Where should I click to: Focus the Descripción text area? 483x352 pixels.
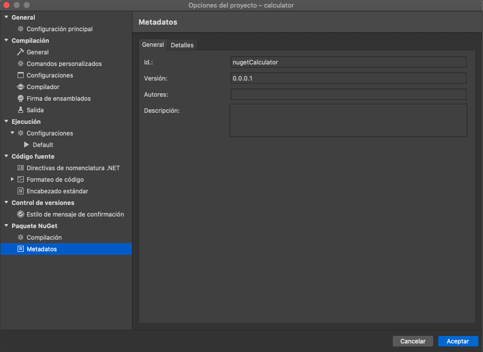[348, 120]
